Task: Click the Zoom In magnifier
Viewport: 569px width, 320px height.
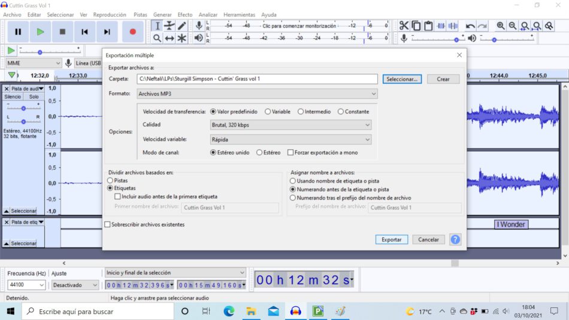Action: [x=501, y=26]
